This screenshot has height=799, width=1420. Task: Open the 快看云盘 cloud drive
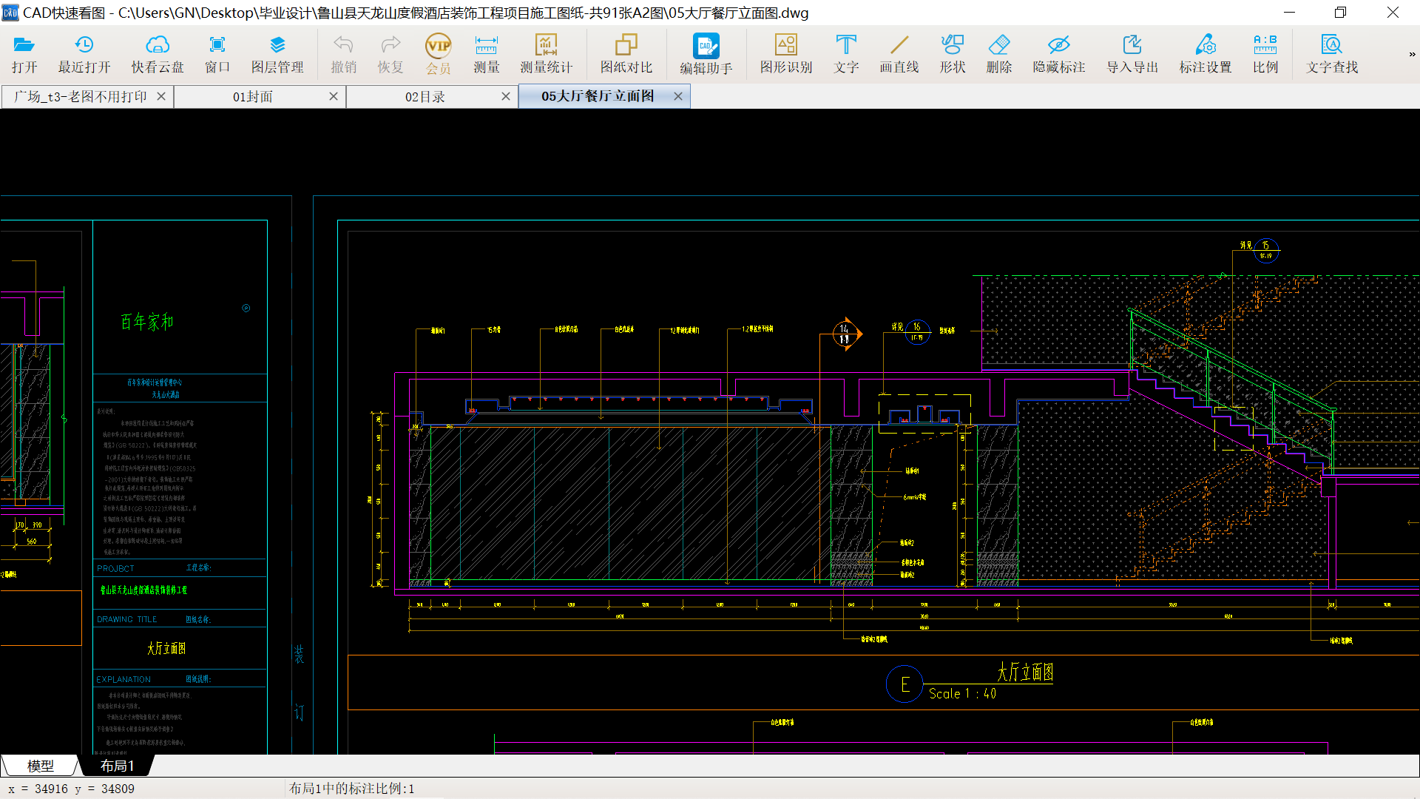pyautogui.click(x=158, y=54)
